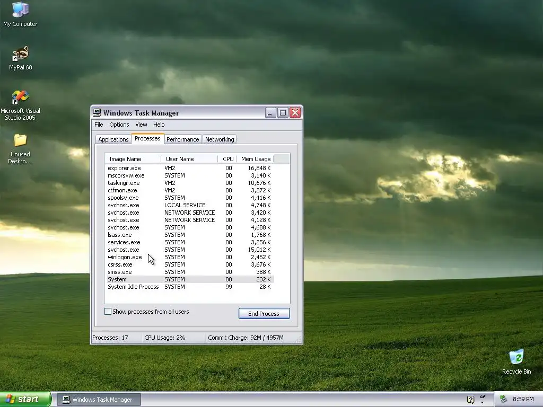Image resolution: width=543 pixels, height=407 pixels.
Task: Click Windows Task Manager taskbar button
Action: (99, 400)
